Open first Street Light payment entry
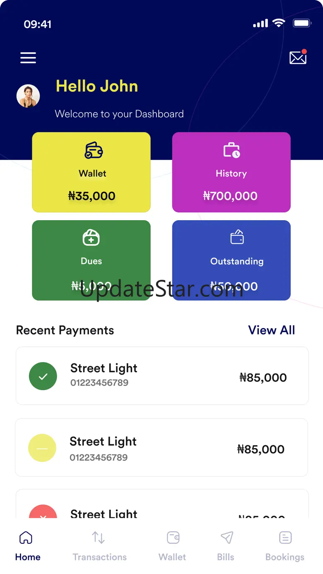Viewport: 323px width, 574px height. coord(162,376)
